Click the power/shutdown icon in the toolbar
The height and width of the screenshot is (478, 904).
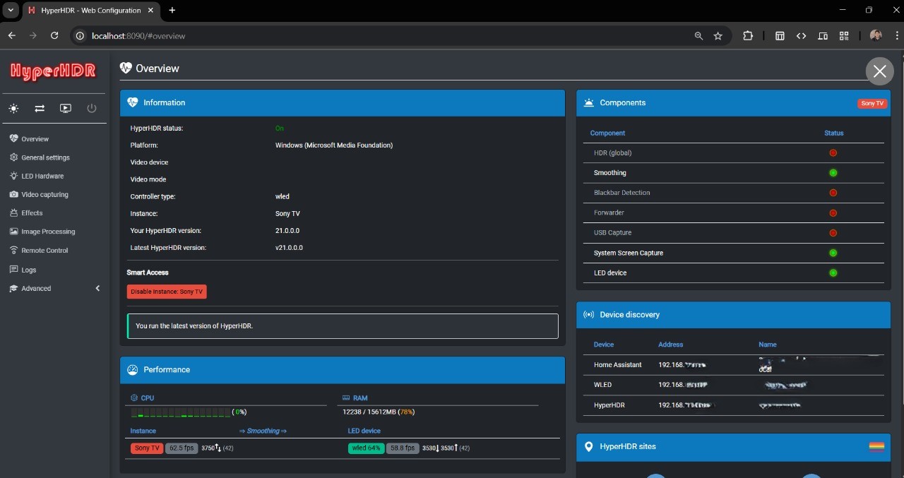point(92,108)
